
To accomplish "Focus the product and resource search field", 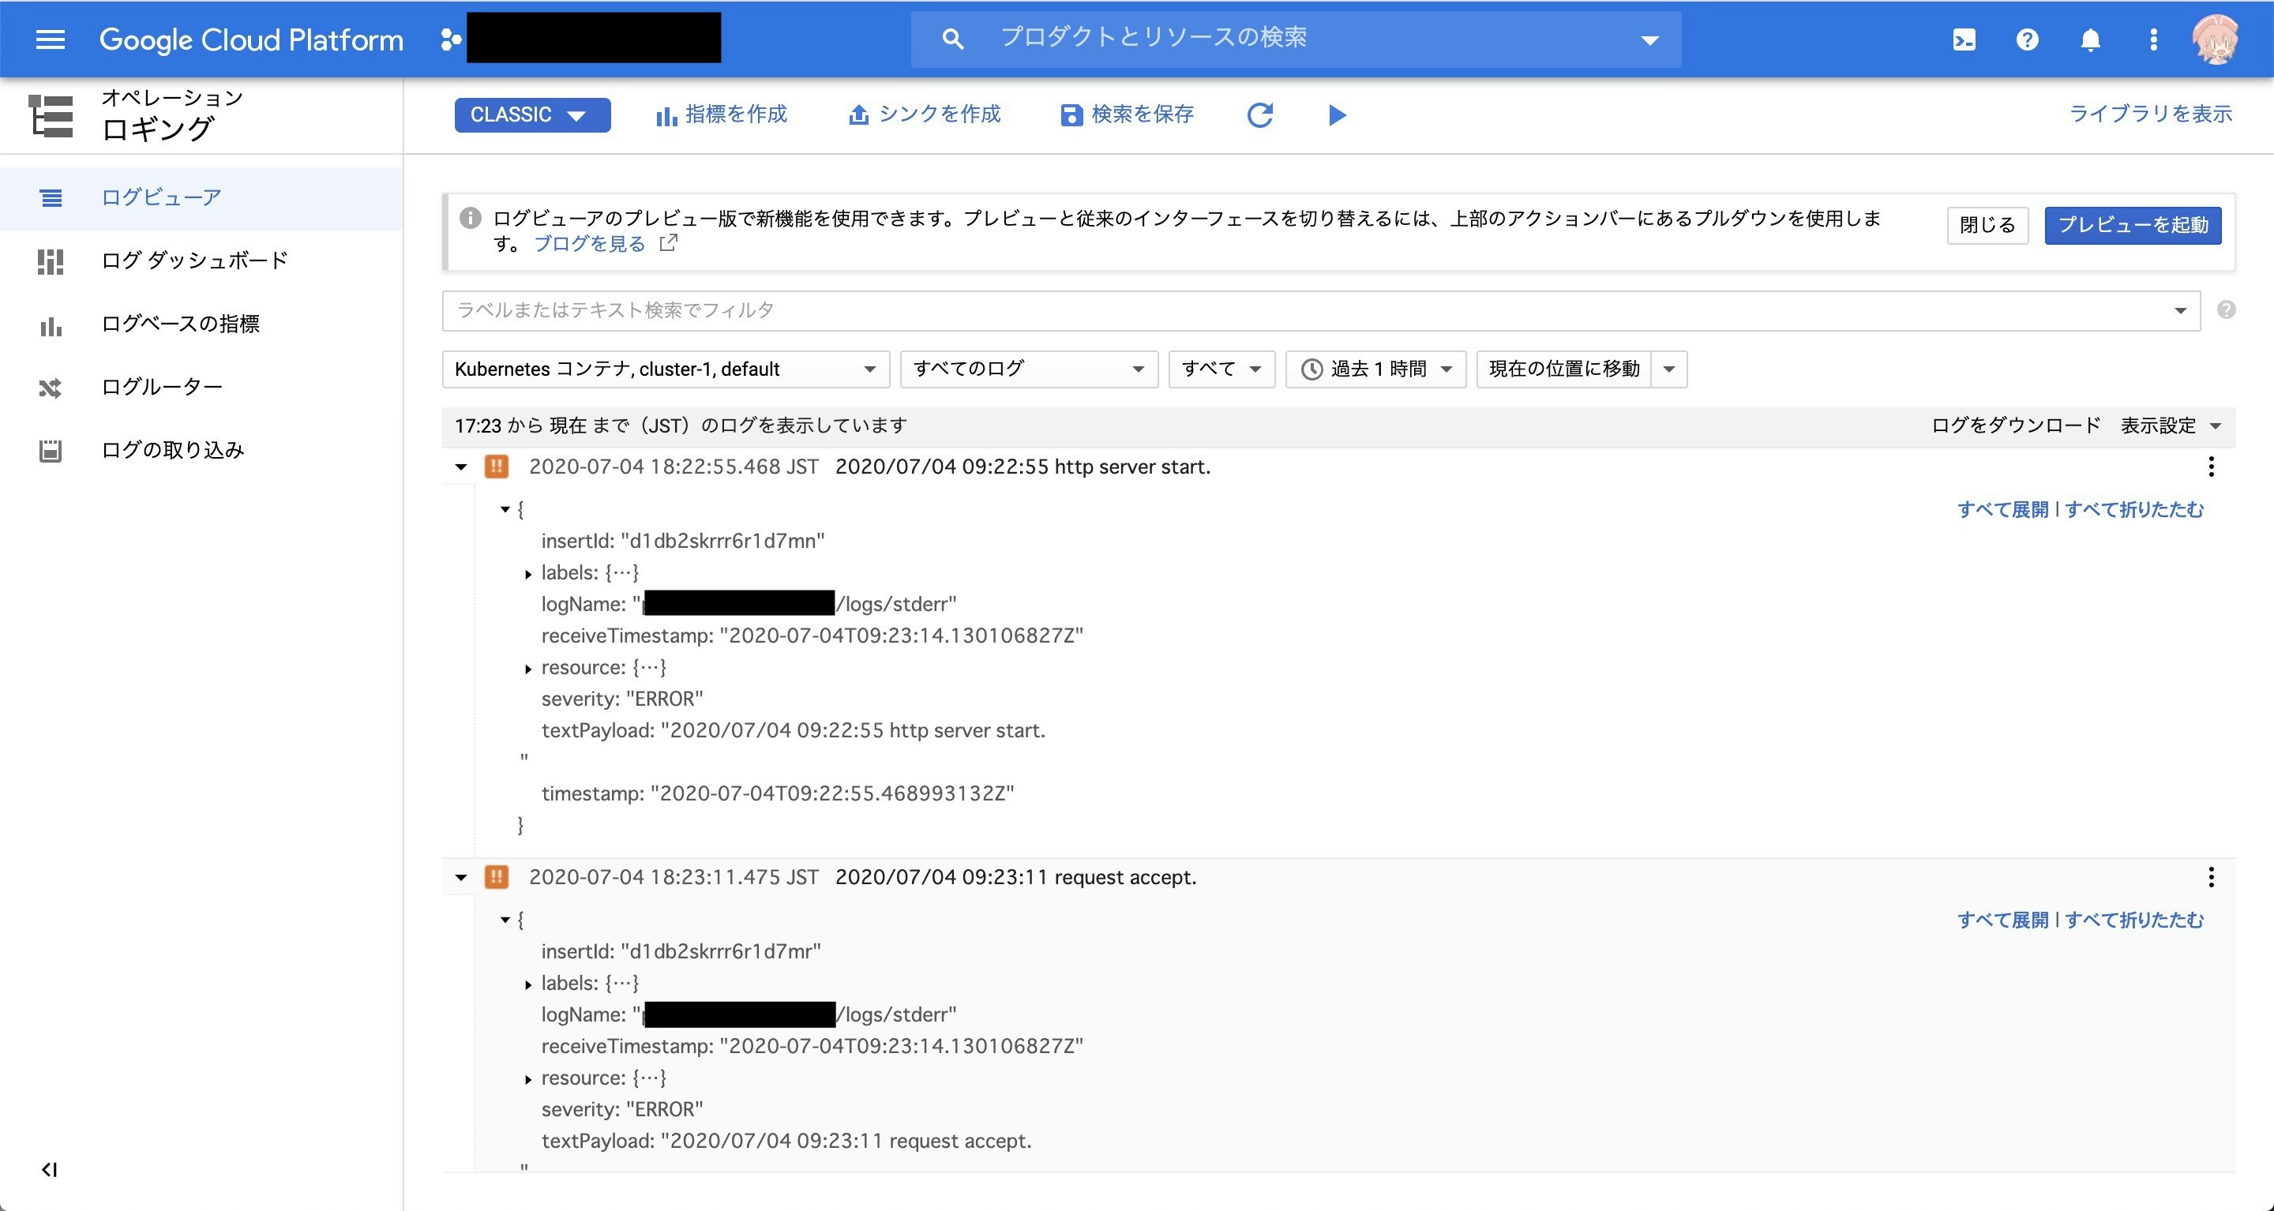I will [x=1296, y=39].
